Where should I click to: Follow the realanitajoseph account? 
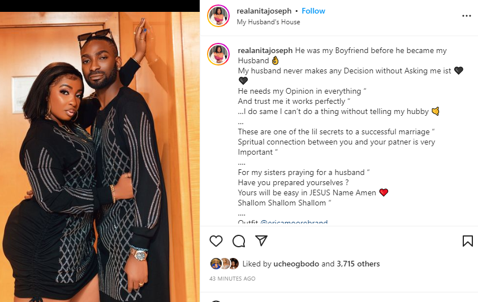(x=313, y=11)
